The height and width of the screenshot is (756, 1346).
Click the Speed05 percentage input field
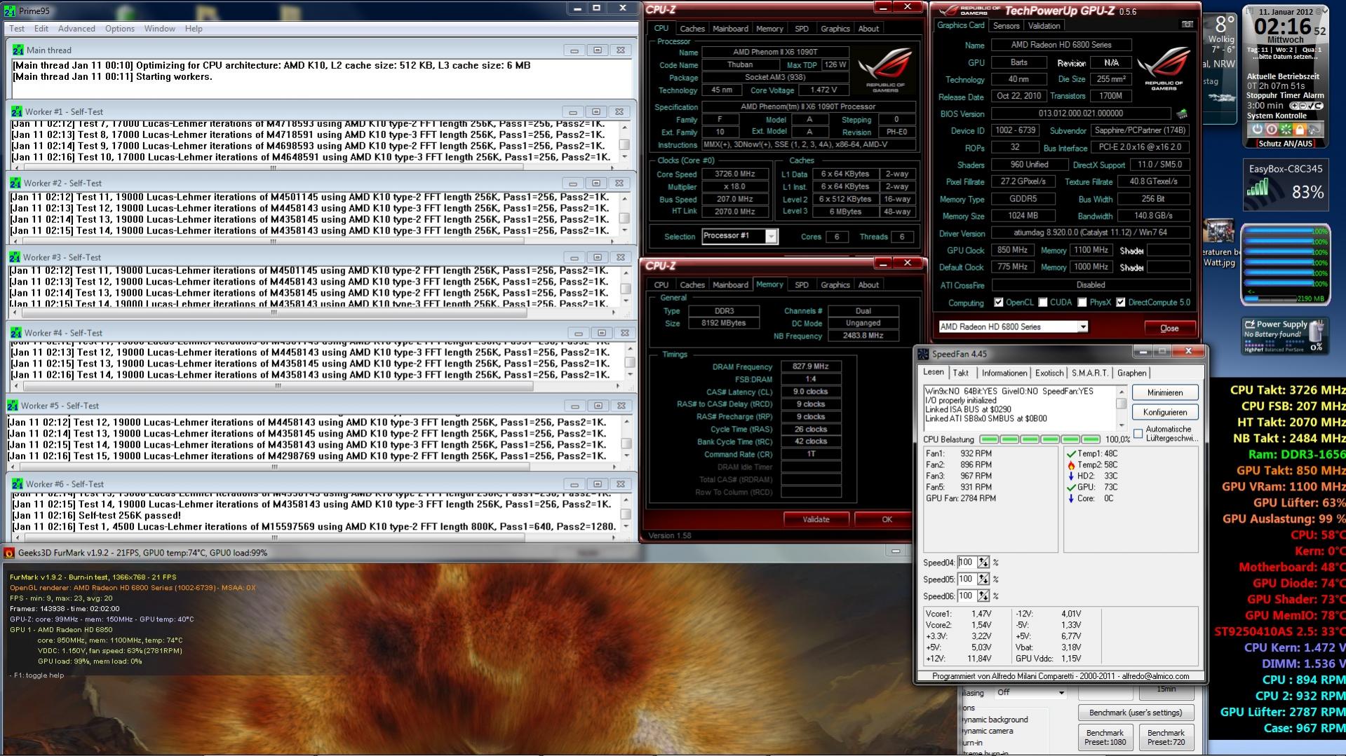coord(967,579)
